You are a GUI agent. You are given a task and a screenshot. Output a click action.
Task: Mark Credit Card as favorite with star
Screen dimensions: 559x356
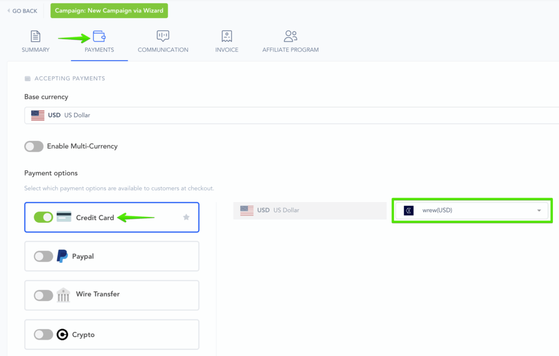pos(186,217)
